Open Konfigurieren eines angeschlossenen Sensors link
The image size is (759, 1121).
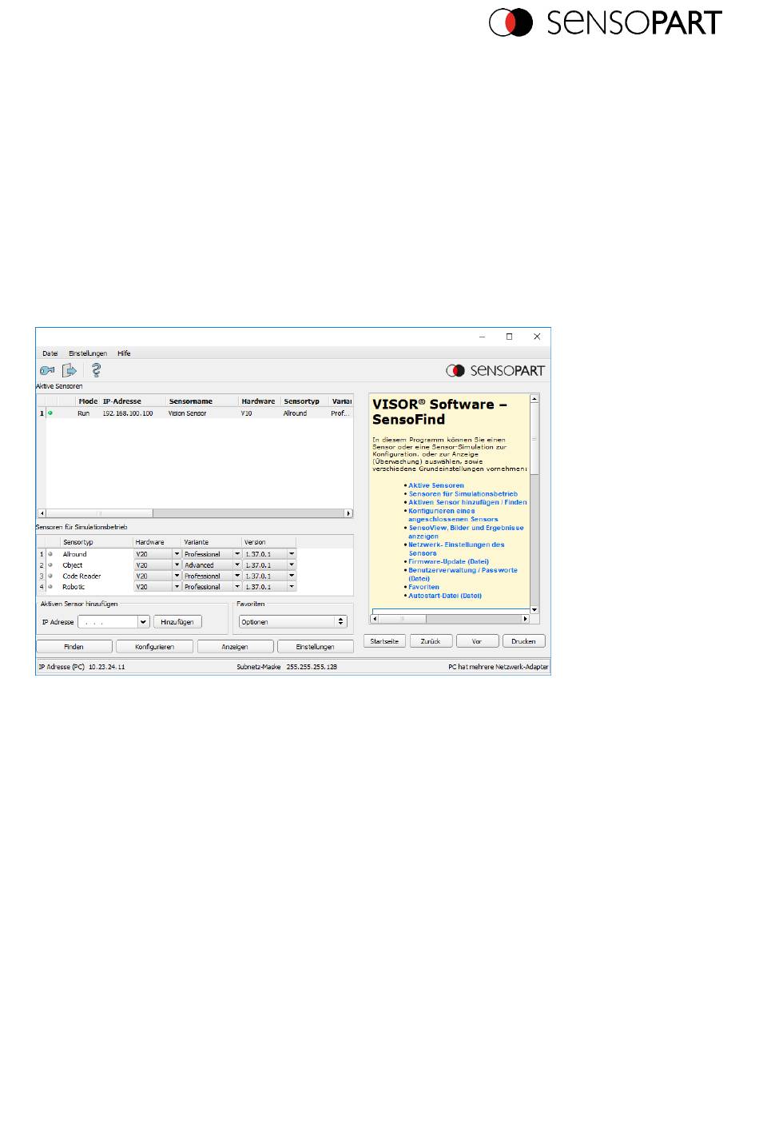453,515
